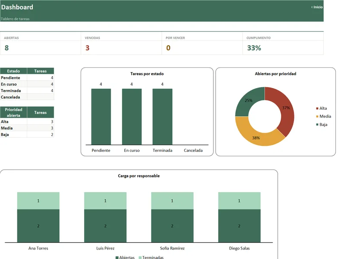
Task: Select the 'Diego Salas' axis label
Action: point(239,248)
